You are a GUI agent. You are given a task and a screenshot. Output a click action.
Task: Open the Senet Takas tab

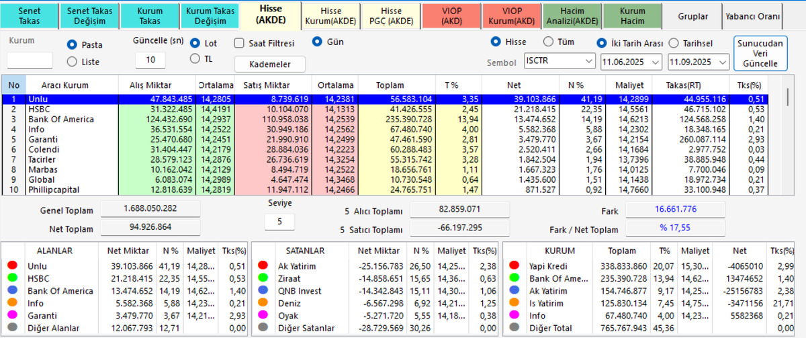coord(29,16)
